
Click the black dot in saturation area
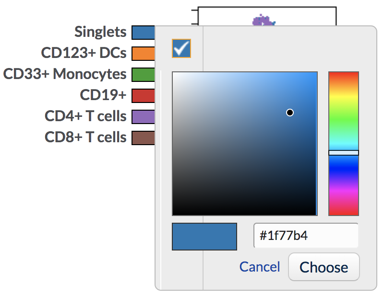click(x=290, y=113)
